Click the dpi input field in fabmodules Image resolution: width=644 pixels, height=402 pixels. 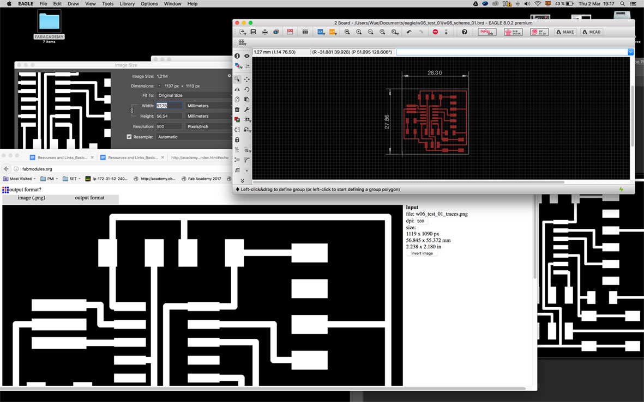(422, 221)
